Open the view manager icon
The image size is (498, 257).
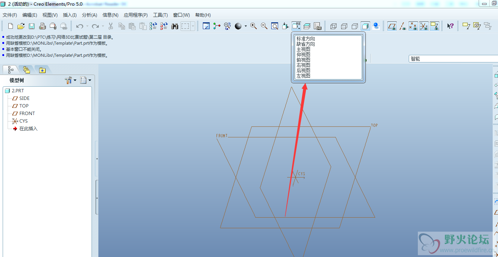pyautogui.click(x=318, y=26)
